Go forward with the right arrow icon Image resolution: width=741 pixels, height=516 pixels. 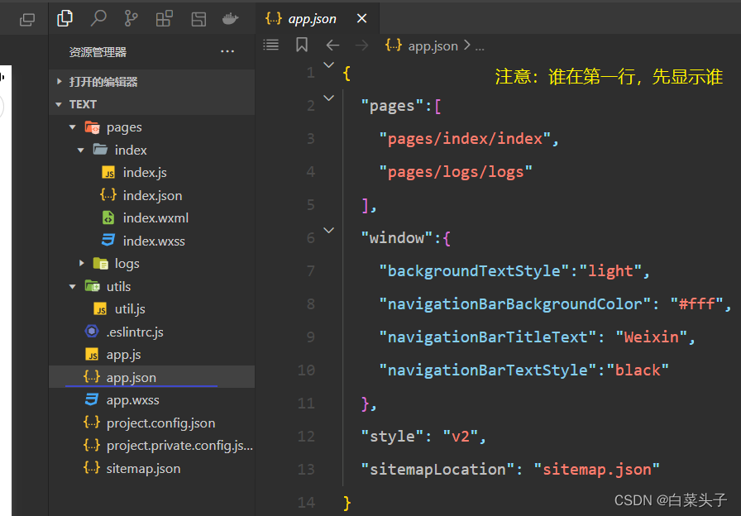[361, 45]
